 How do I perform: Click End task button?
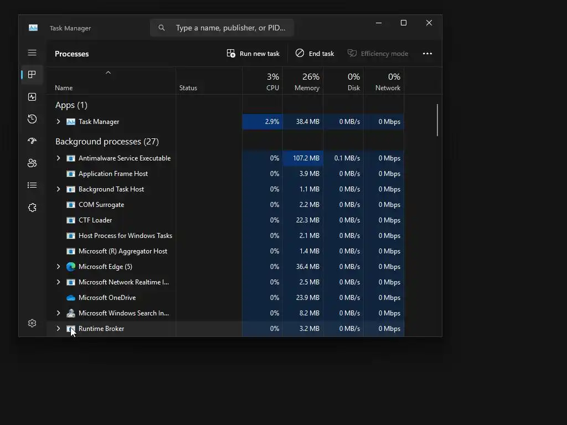pos(315,54)
